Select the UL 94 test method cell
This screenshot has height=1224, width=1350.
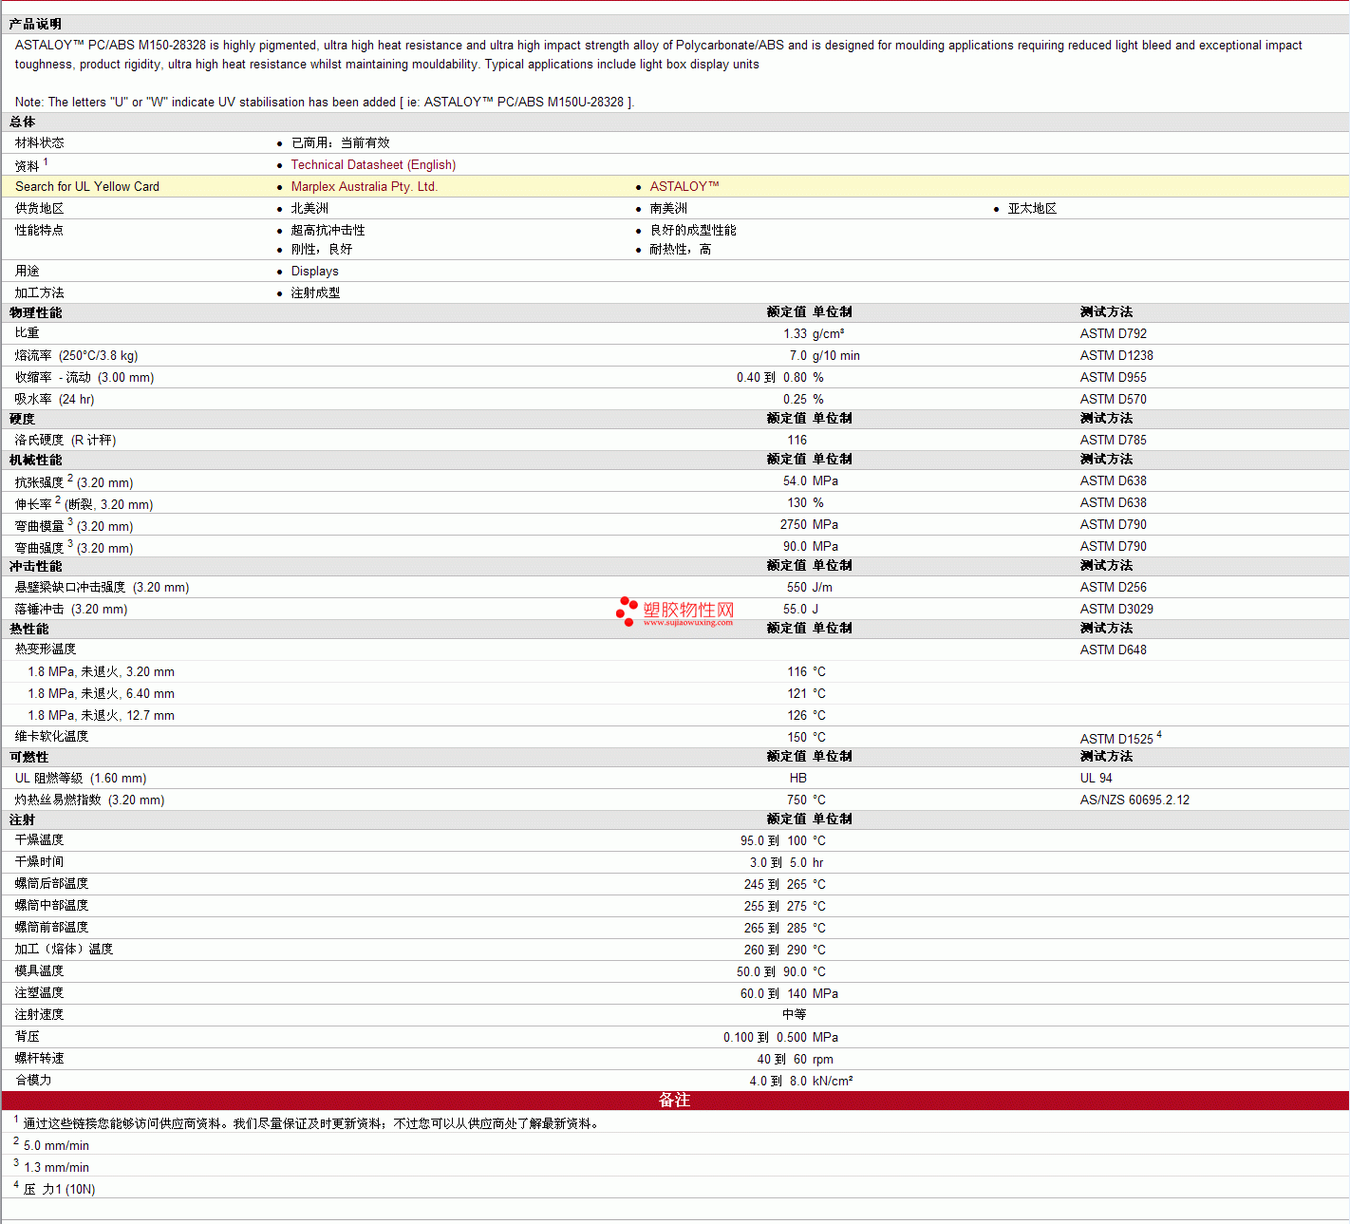point(1097,779)
